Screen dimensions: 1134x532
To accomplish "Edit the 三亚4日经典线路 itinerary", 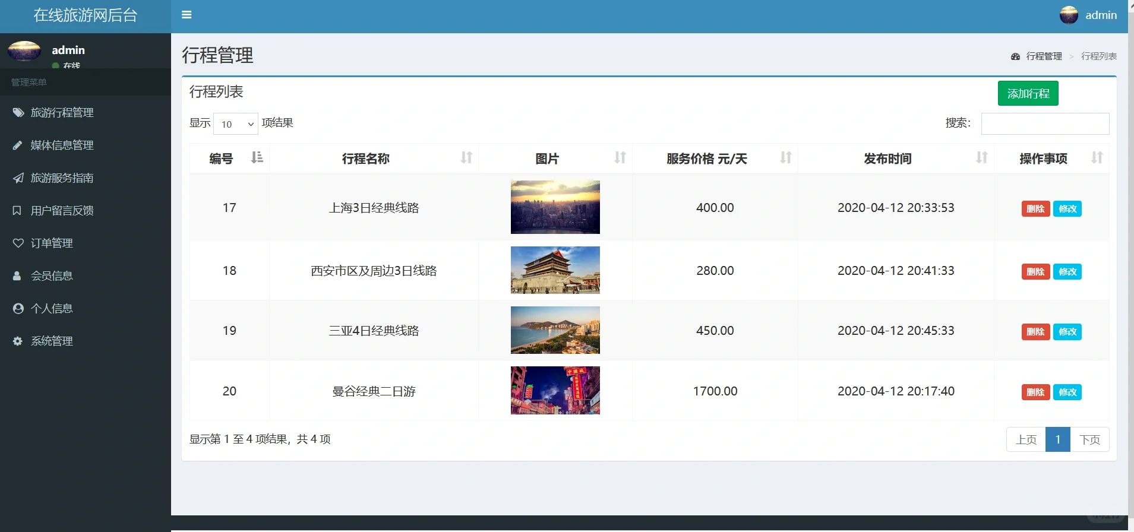I will pos(1067,331).
